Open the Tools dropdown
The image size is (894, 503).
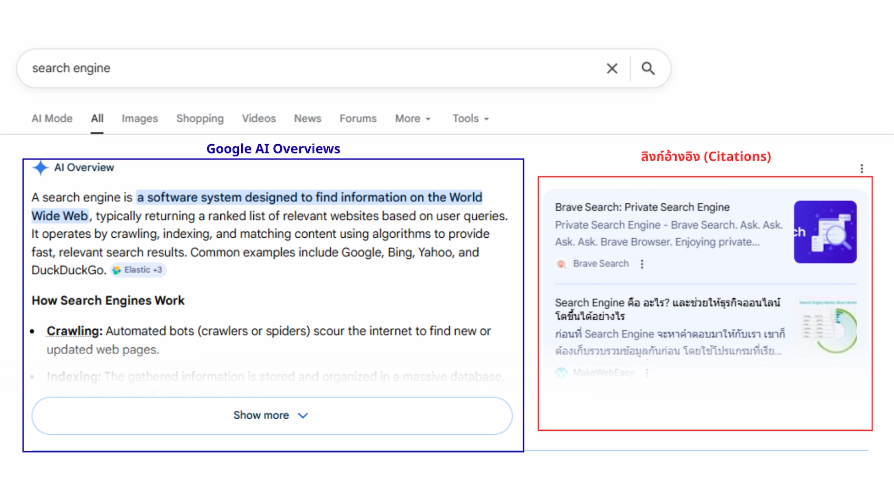pos(471,119)
